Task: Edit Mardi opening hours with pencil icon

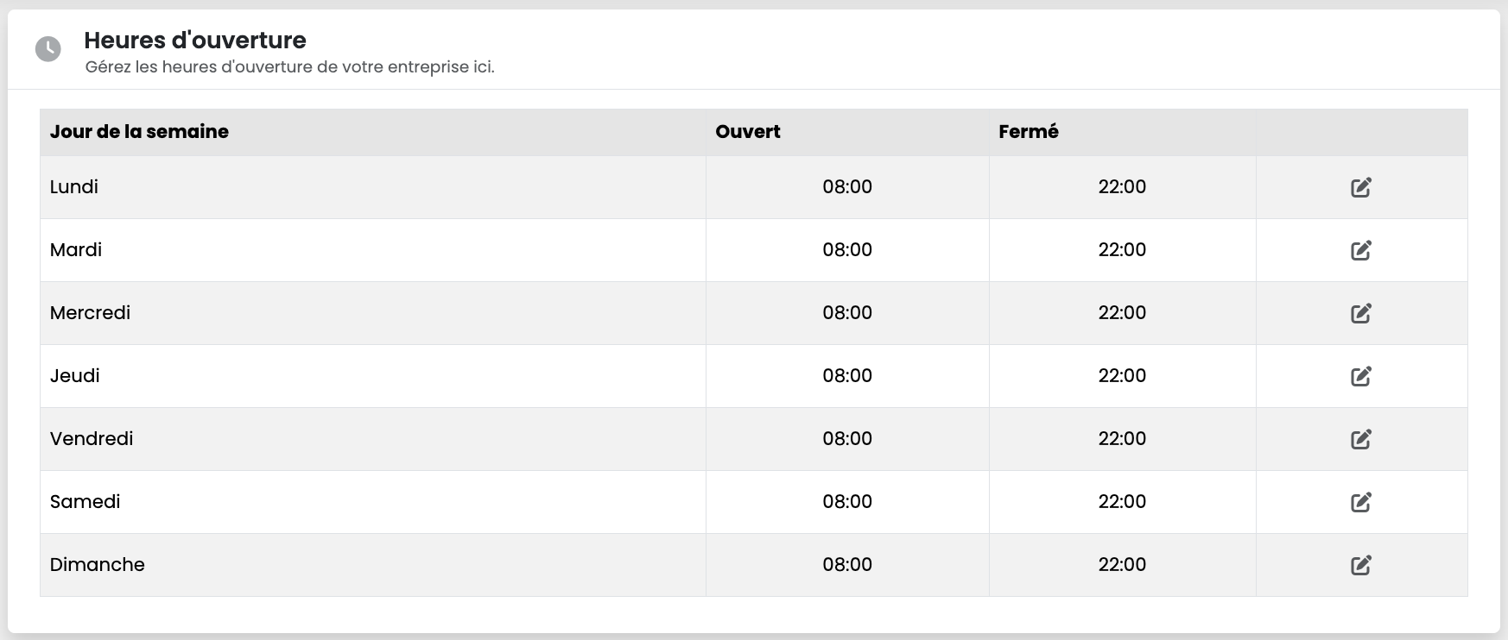Action: tap(1361, 250)
